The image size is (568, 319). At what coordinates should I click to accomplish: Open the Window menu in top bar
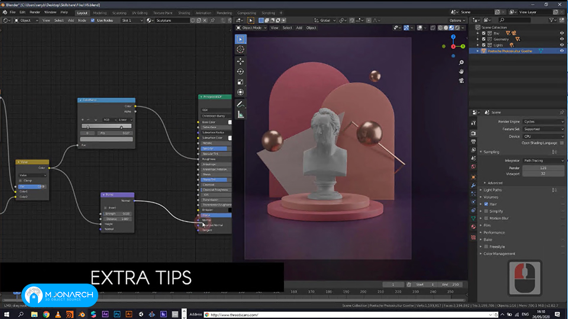[50, 12]
